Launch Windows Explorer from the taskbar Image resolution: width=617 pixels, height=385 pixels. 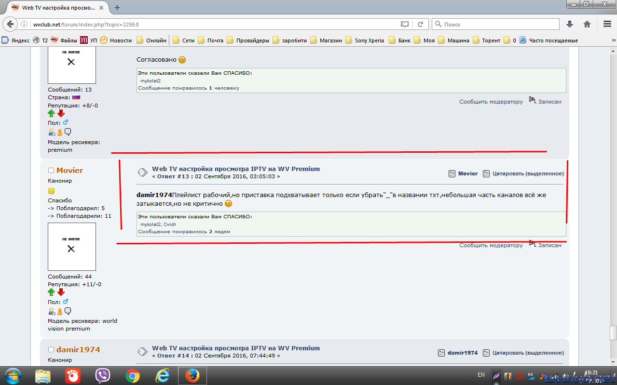click(x=43, y=375)
